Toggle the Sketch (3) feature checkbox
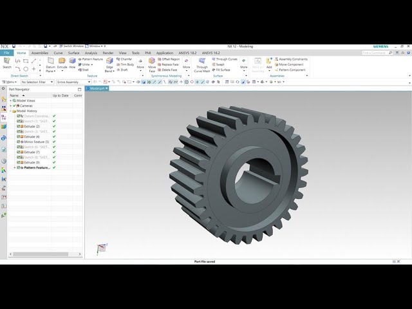This screenshot has height=309, width=412. [19, 131]
